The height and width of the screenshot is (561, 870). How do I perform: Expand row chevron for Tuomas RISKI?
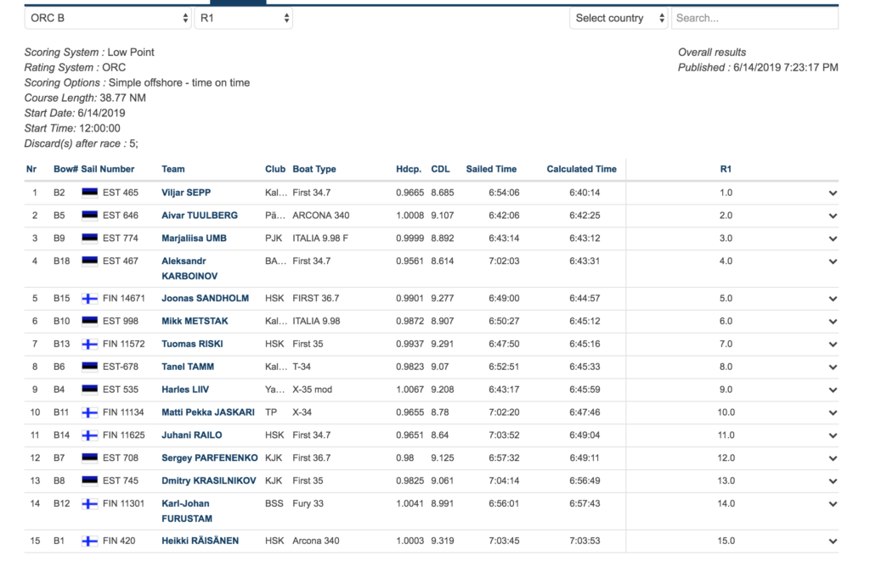click(833, 345)
